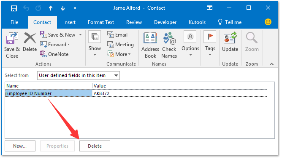
Task: Open Select from fields combo box
Action: [x=79, y=75]
